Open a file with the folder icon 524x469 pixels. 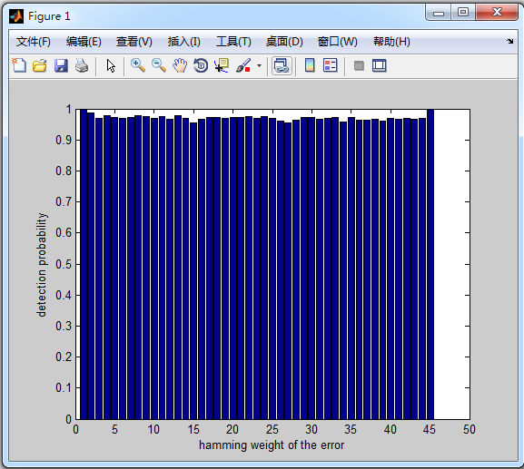pyautogui.click(x=40, y=65)
